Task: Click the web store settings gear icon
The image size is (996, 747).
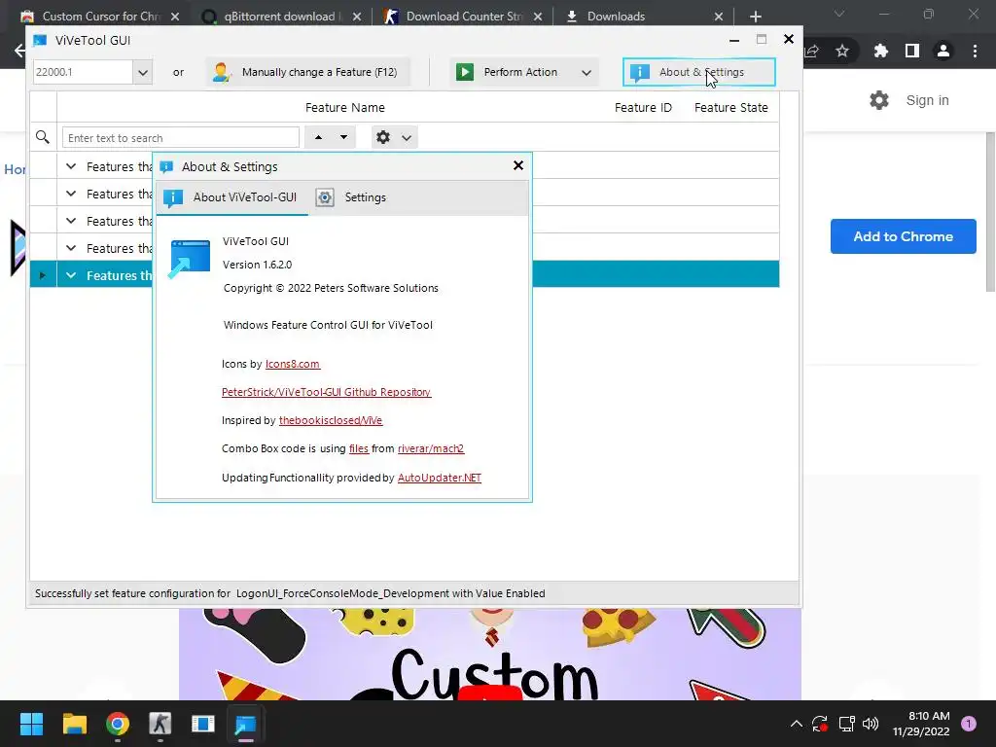Action: click(x=879, y=100)
